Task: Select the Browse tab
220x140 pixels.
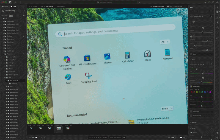Action: [x=11, y=15]
